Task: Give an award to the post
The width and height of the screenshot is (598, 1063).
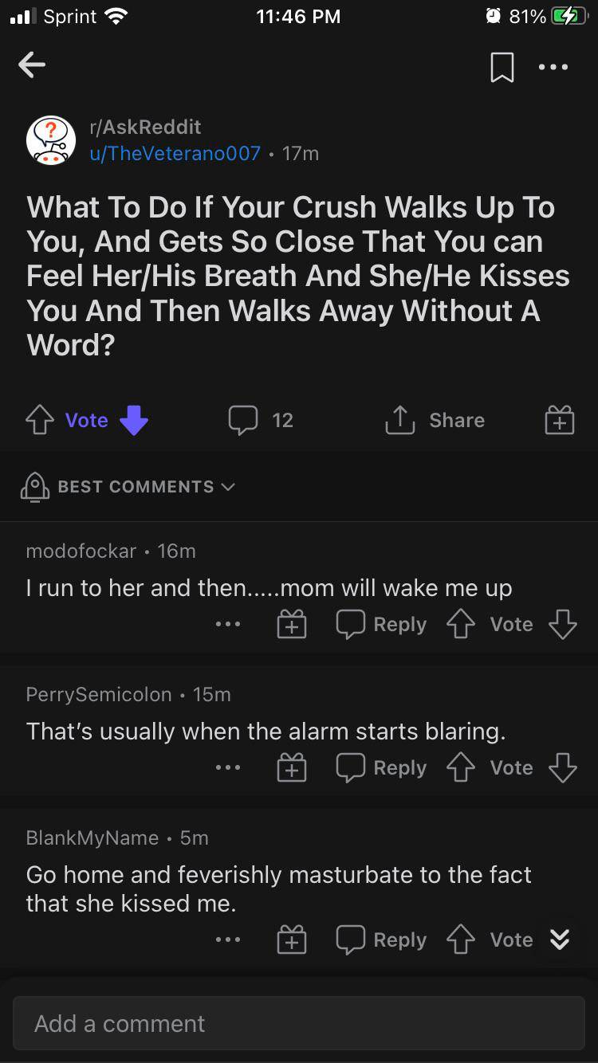Action: tap(559, 420)
